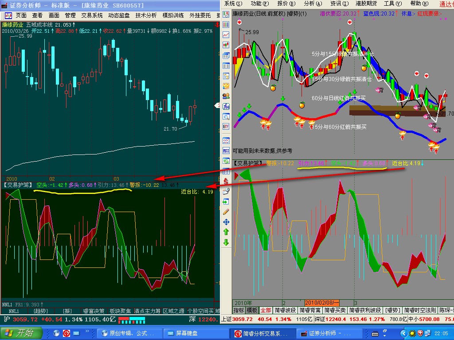Screen dimensions: 454x340
Task: Open the ETF icon in sidebar
Action: (x=226, y=127)
